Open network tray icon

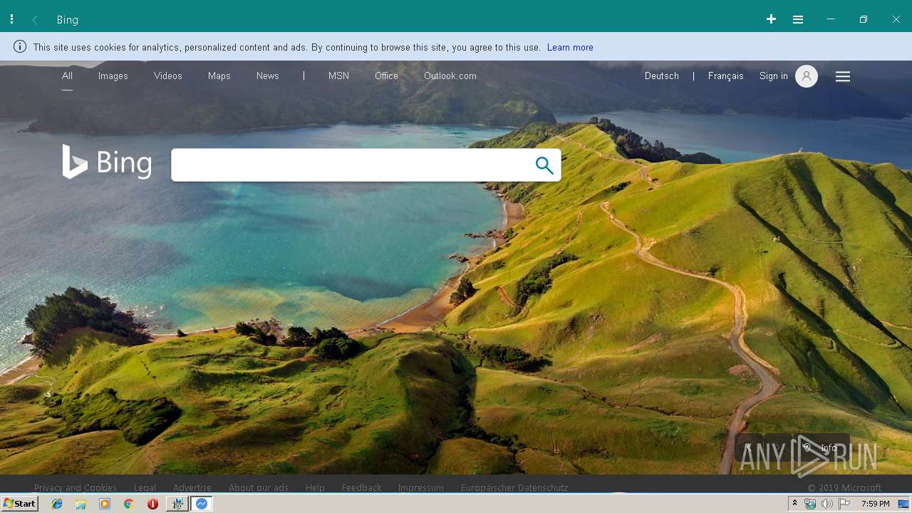coord(810,504)
